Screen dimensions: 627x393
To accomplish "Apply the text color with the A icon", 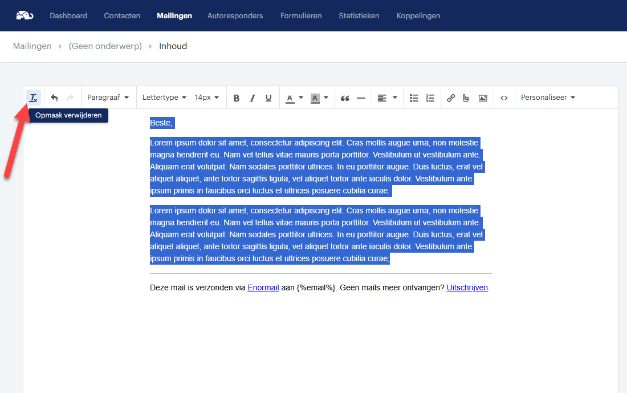I will [290, 98].
